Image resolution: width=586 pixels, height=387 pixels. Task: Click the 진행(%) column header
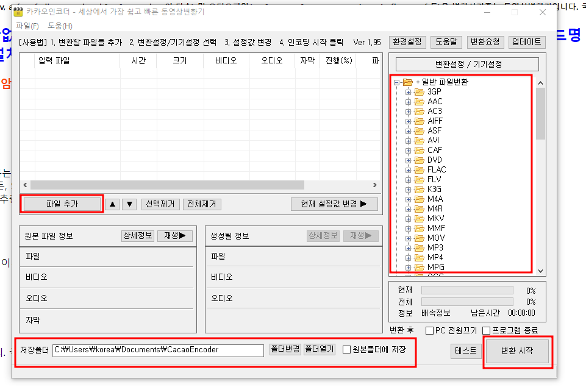[x=338, y=61]
